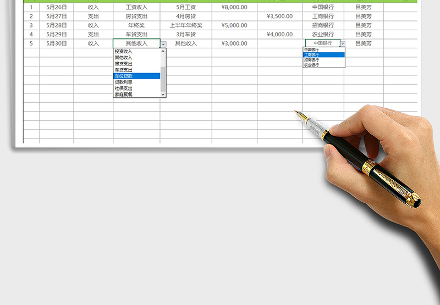Select the ¥3,500.00 expense cell
The image size is (440, 305).
coord(279,16)
